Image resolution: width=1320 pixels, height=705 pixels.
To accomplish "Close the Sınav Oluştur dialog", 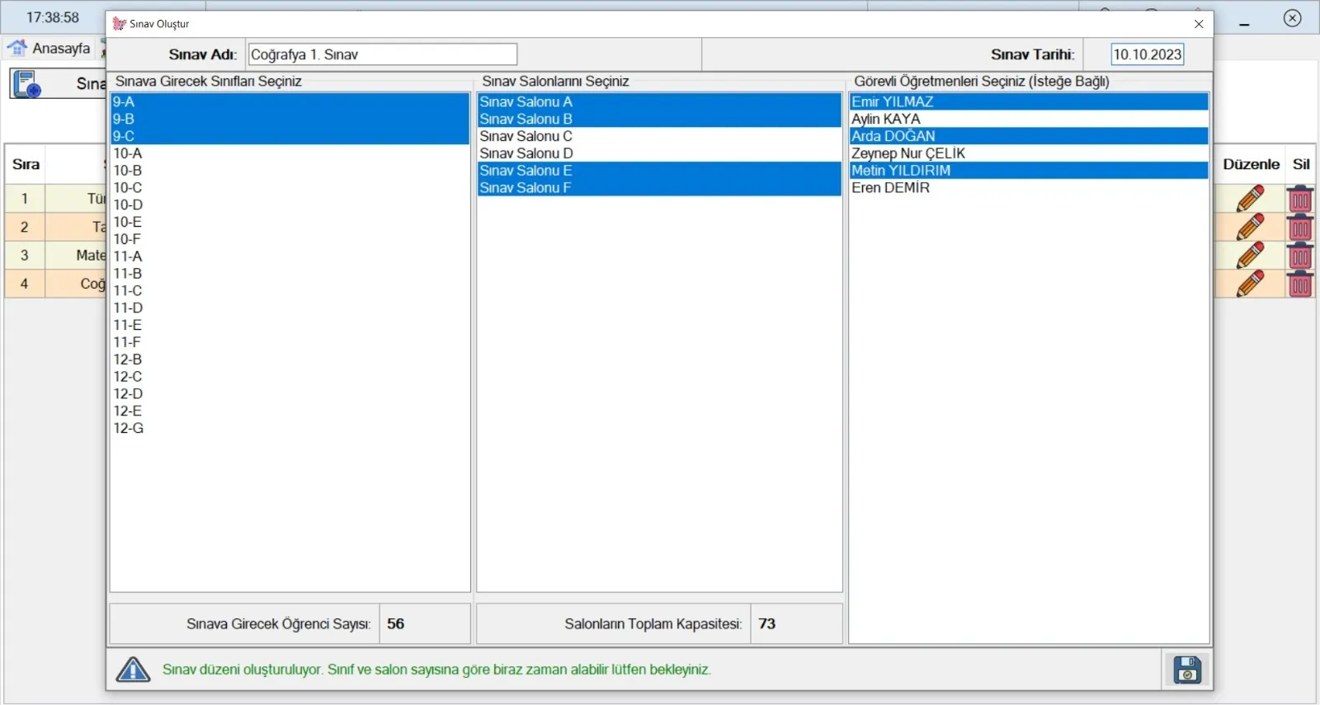I will pyautogui.click(x=1199, y=24).
